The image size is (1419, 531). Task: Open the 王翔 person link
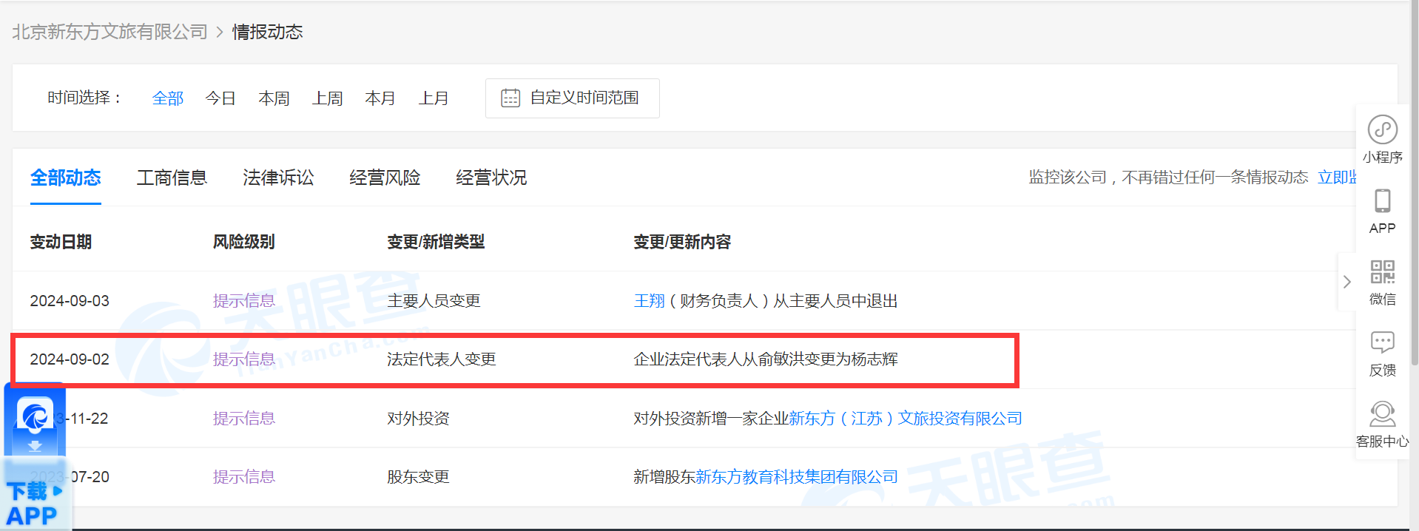[x=650, y=301]
